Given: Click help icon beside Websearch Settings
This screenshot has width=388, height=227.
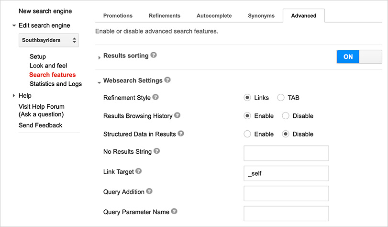Looking at the screenshot, I should 167,80.
